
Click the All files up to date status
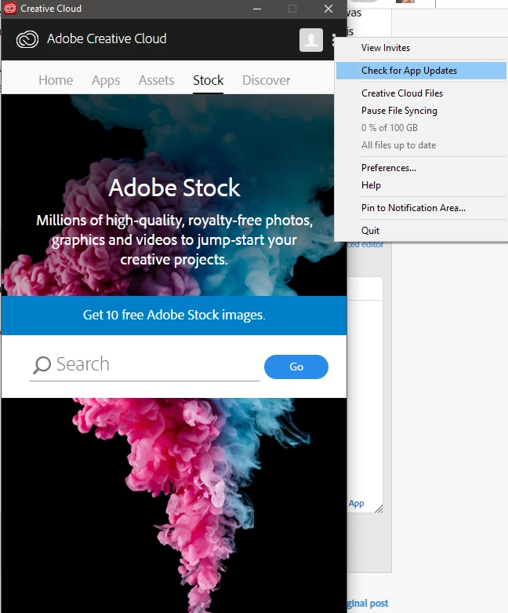click(x=398, y=145)
